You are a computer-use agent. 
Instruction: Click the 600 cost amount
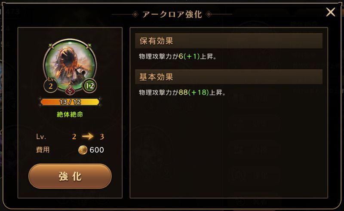(x=97, y=150)
